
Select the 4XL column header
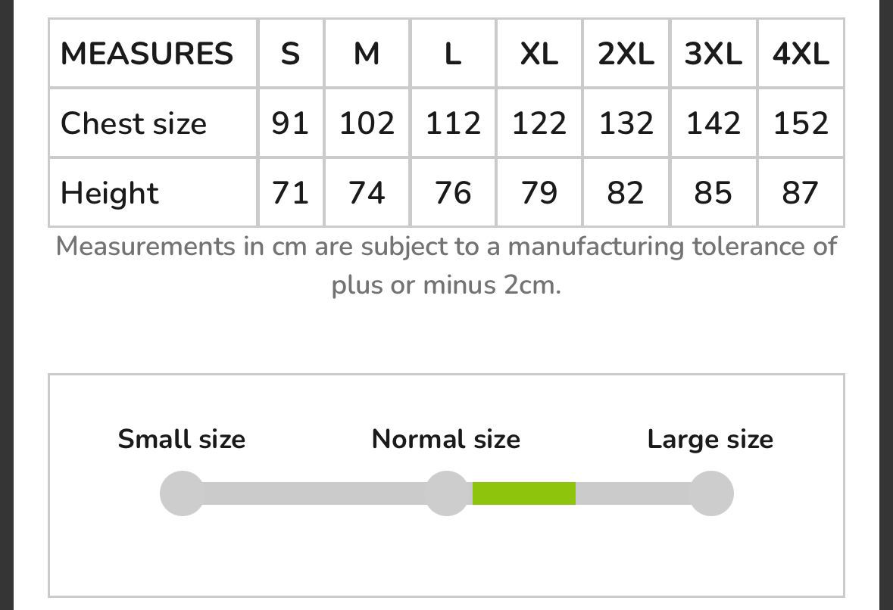(x=801, y=54)
